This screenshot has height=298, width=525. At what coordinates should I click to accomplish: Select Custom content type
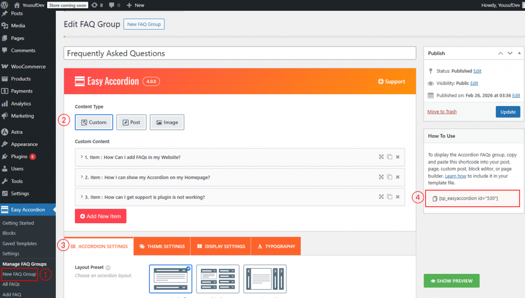coord(94,122)
